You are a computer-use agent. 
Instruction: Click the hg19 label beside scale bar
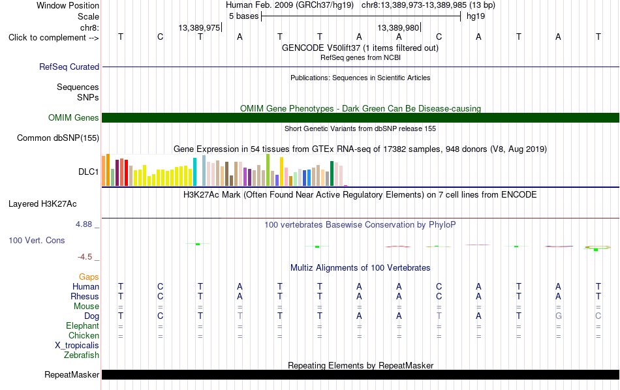tap(476, 16)
